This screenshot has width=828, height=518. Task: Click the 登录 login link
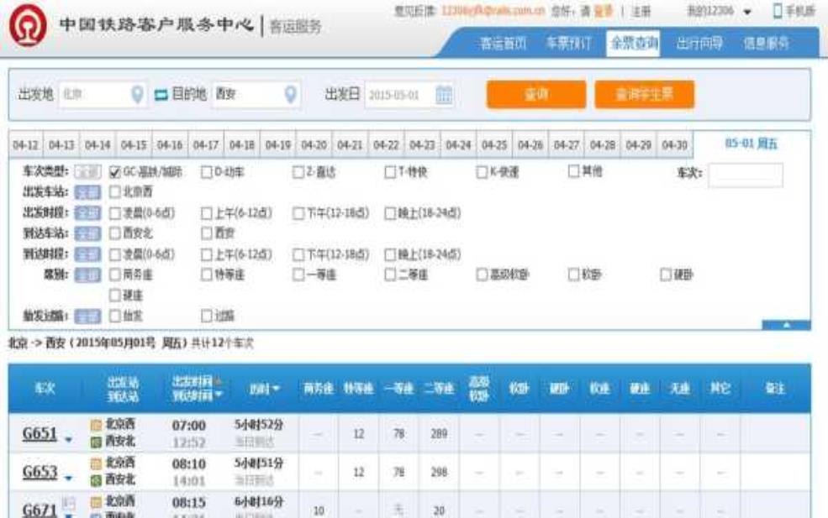[x=603, y=11]
